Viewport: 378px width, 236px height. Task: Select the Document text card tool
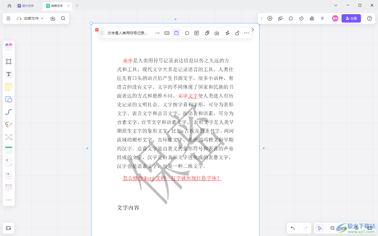[9, 162]
